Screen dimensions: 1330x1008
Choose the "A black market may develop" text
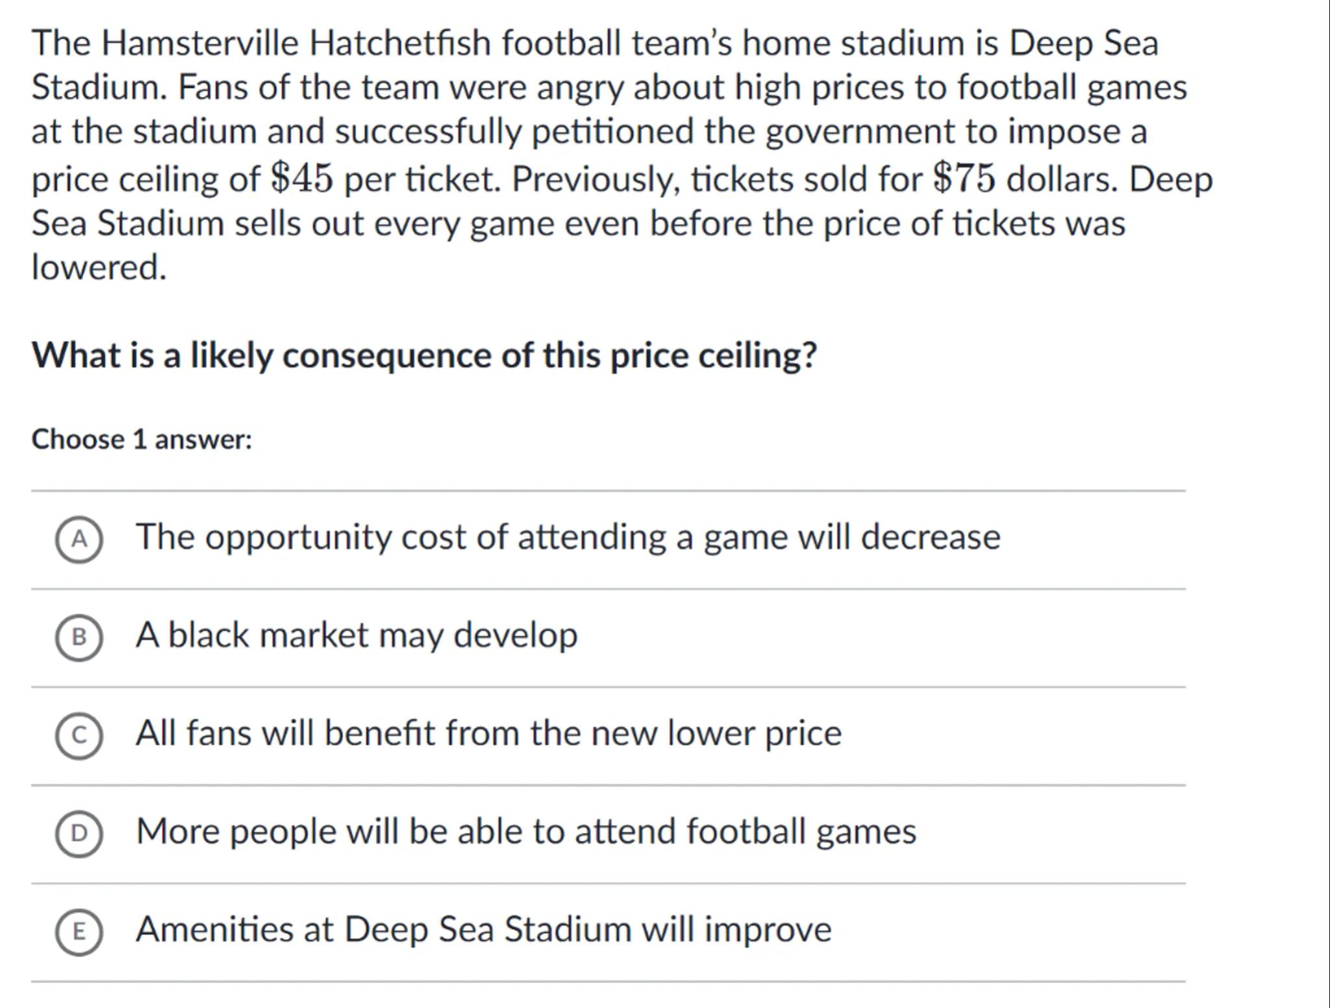tap(356, 635)
